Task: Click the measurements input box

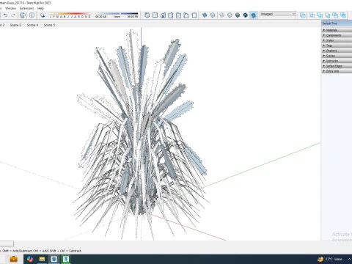Action: (7, 243)
